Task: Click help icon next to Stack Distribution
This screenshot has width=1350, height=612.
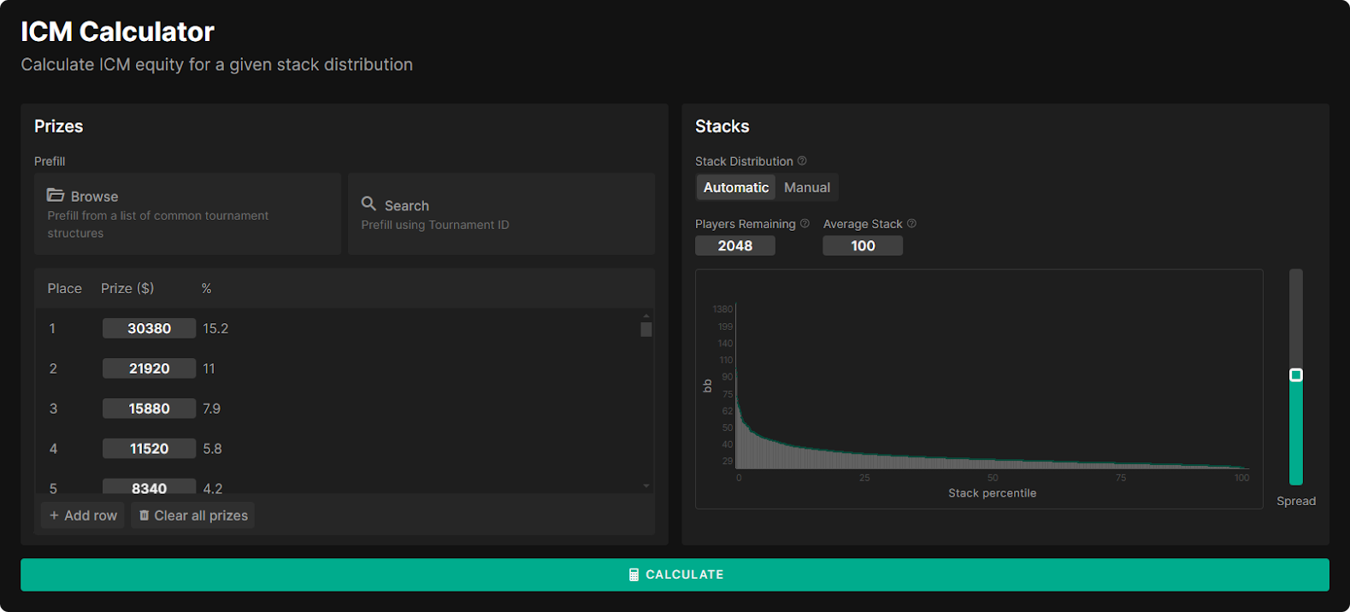Action: 802,161
